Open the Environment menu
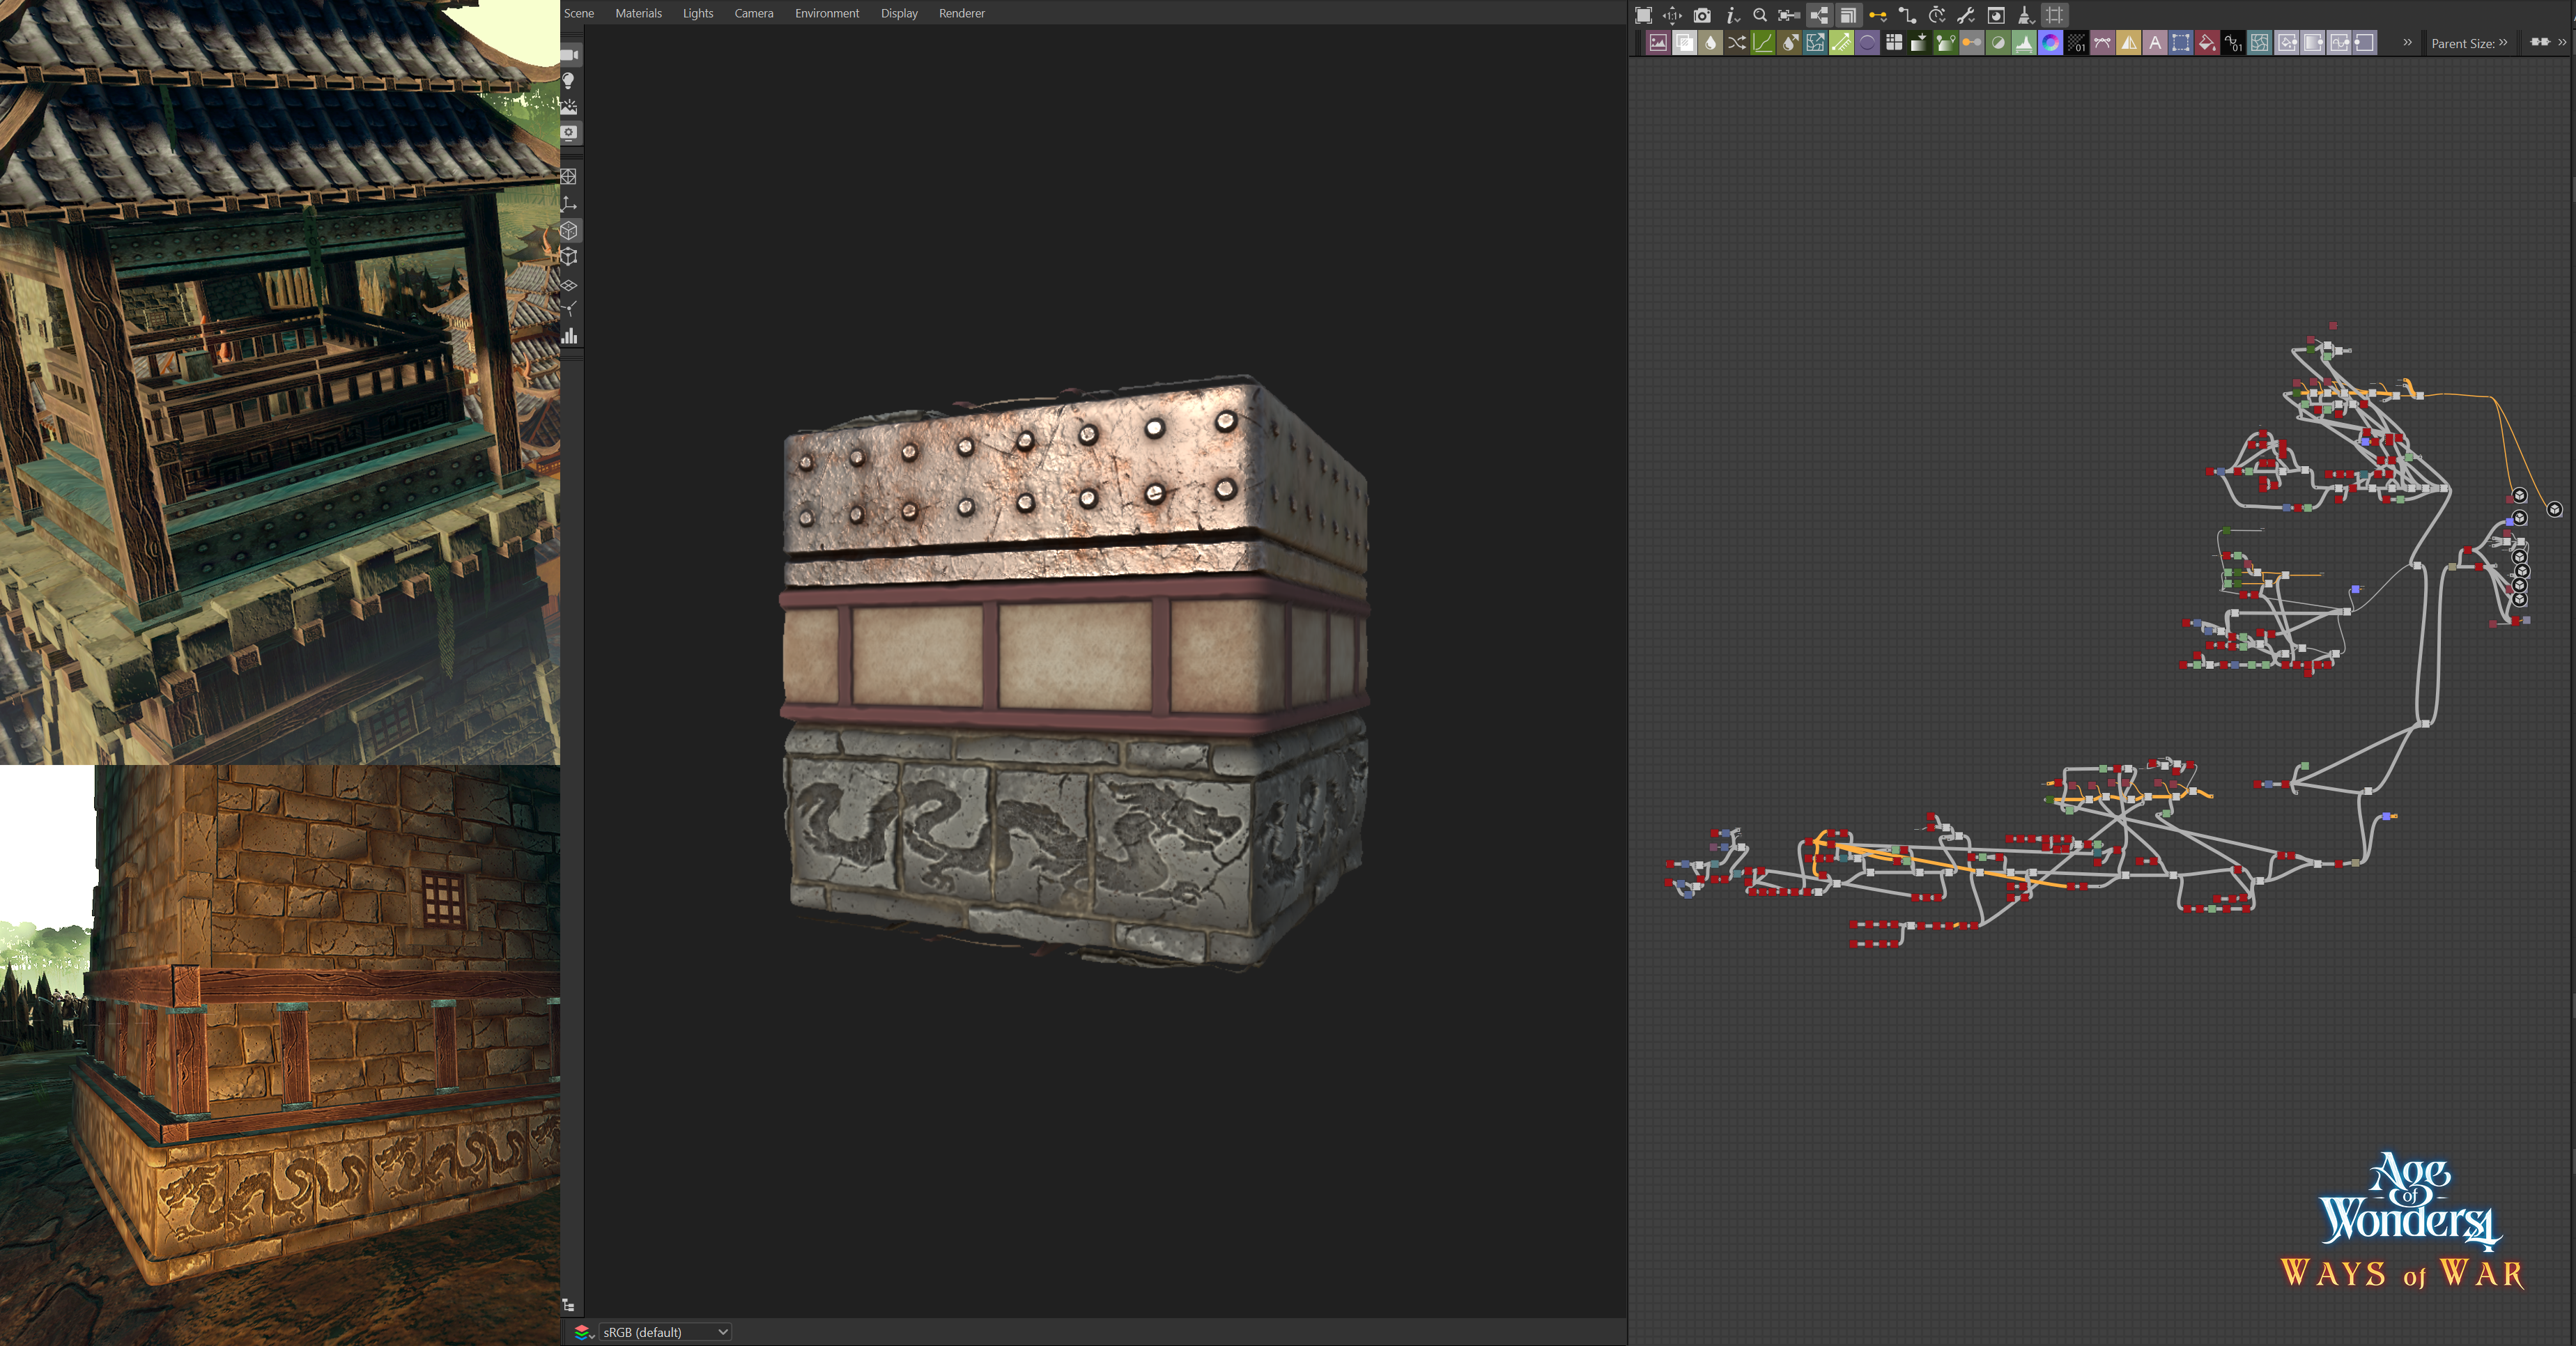The height and width of the screenshot is (1346, 2576). 826,13
